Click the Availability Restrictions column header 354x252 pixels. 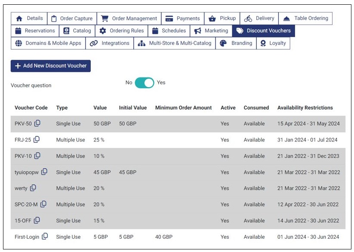(x=305, y=108)
